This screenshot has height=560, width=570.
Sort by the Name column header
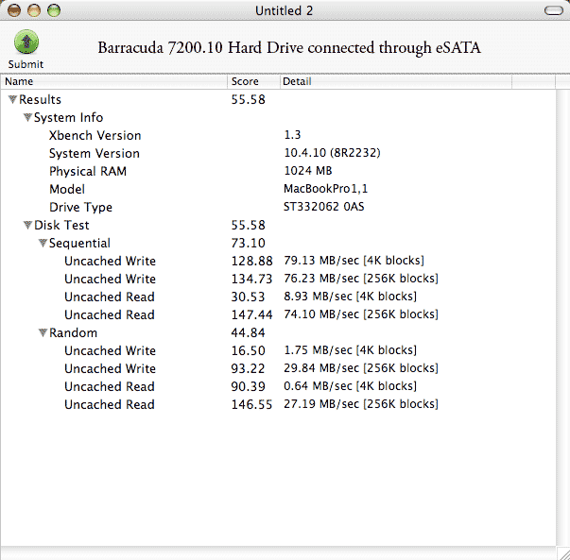coord(114,81)
